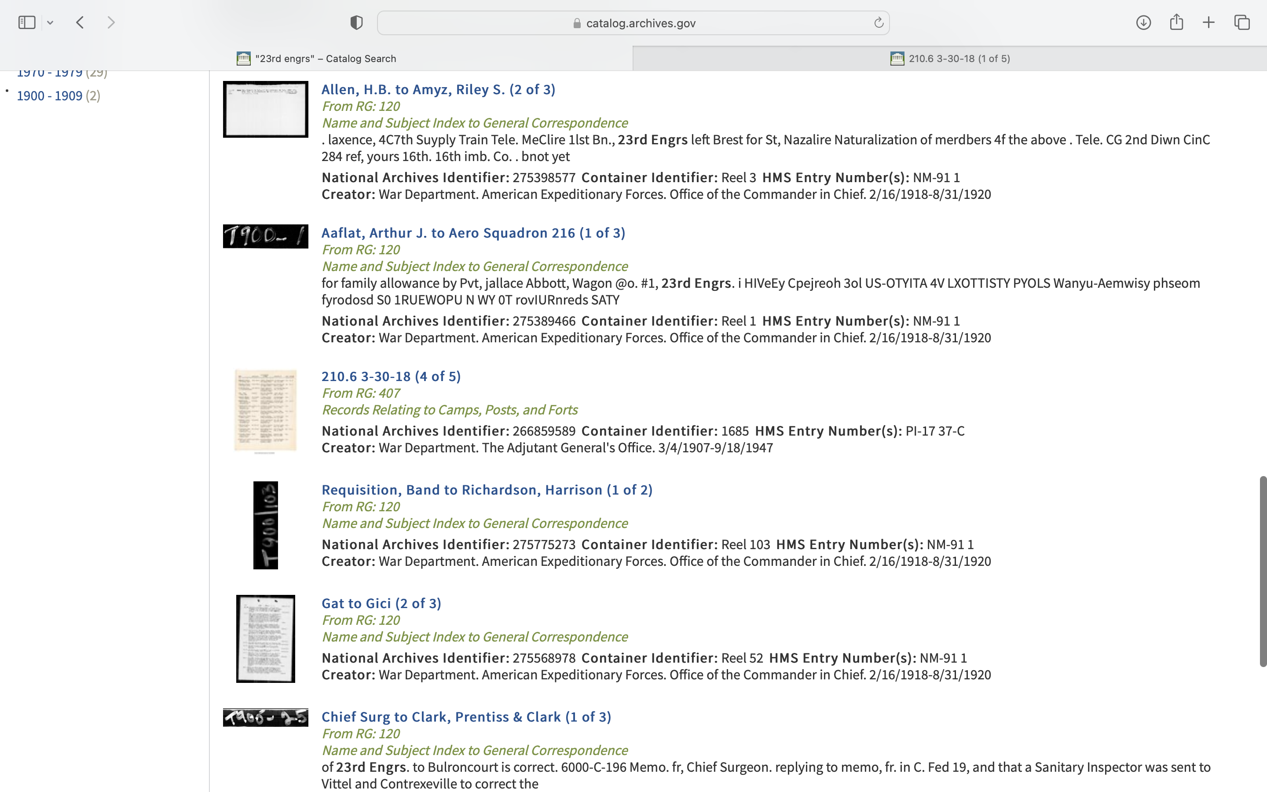Open Allen, H.B. to Amyz, Riley S. result

click(438, 90)
